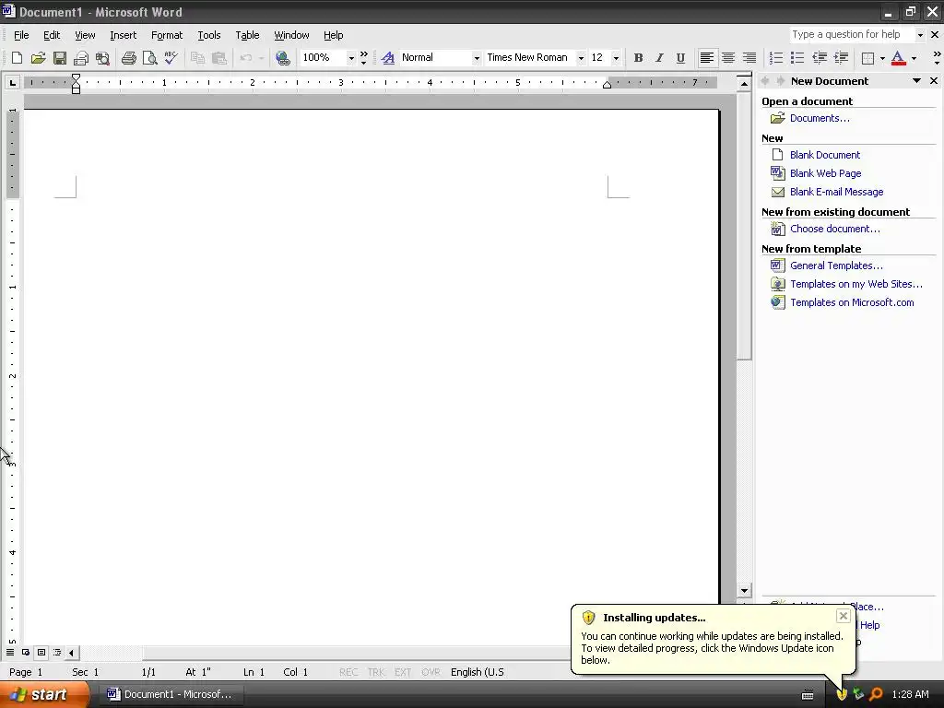Click the Documents... link in task pane
This screenshot has height=708, width=944.
(820, 118)
